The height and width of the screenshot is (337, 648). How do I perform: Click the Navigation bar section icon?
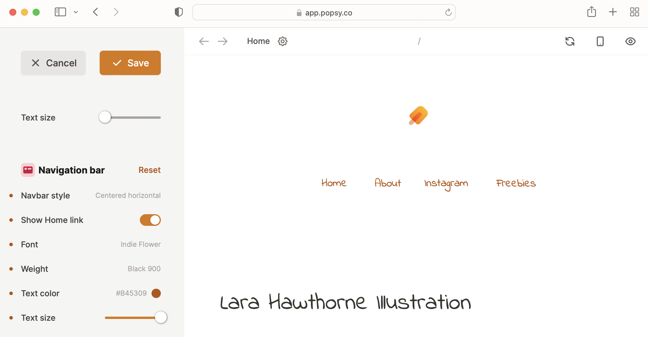[28, 170]
